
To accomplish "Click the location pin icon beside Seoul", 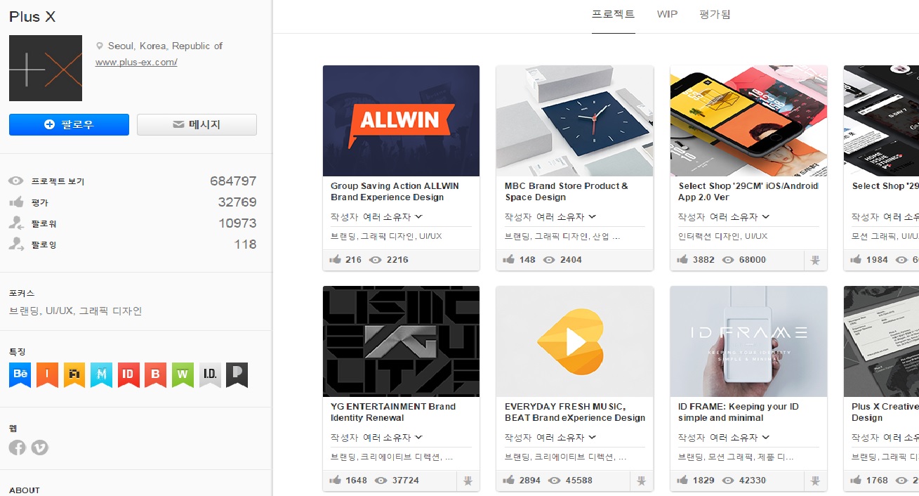I will pyautogui.click(x=100, y=46).
